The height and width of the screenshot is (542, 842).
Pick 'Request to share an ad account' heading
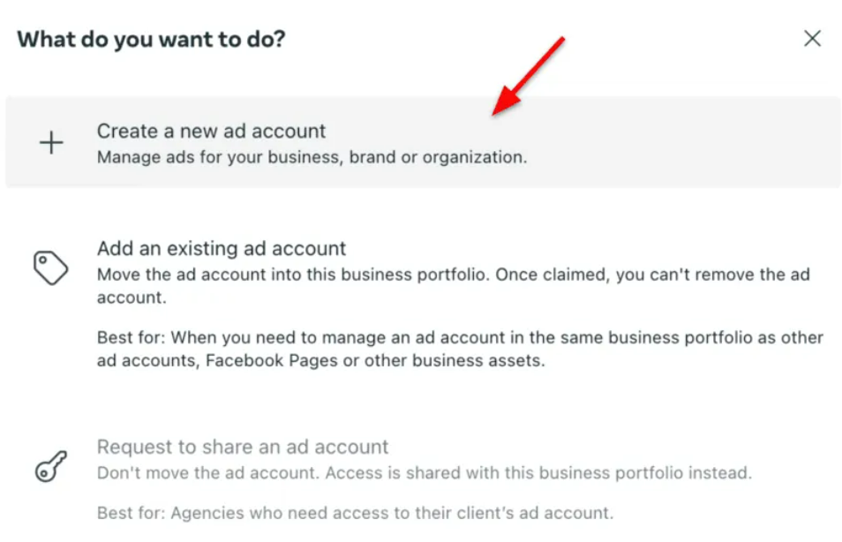point(243,447)
